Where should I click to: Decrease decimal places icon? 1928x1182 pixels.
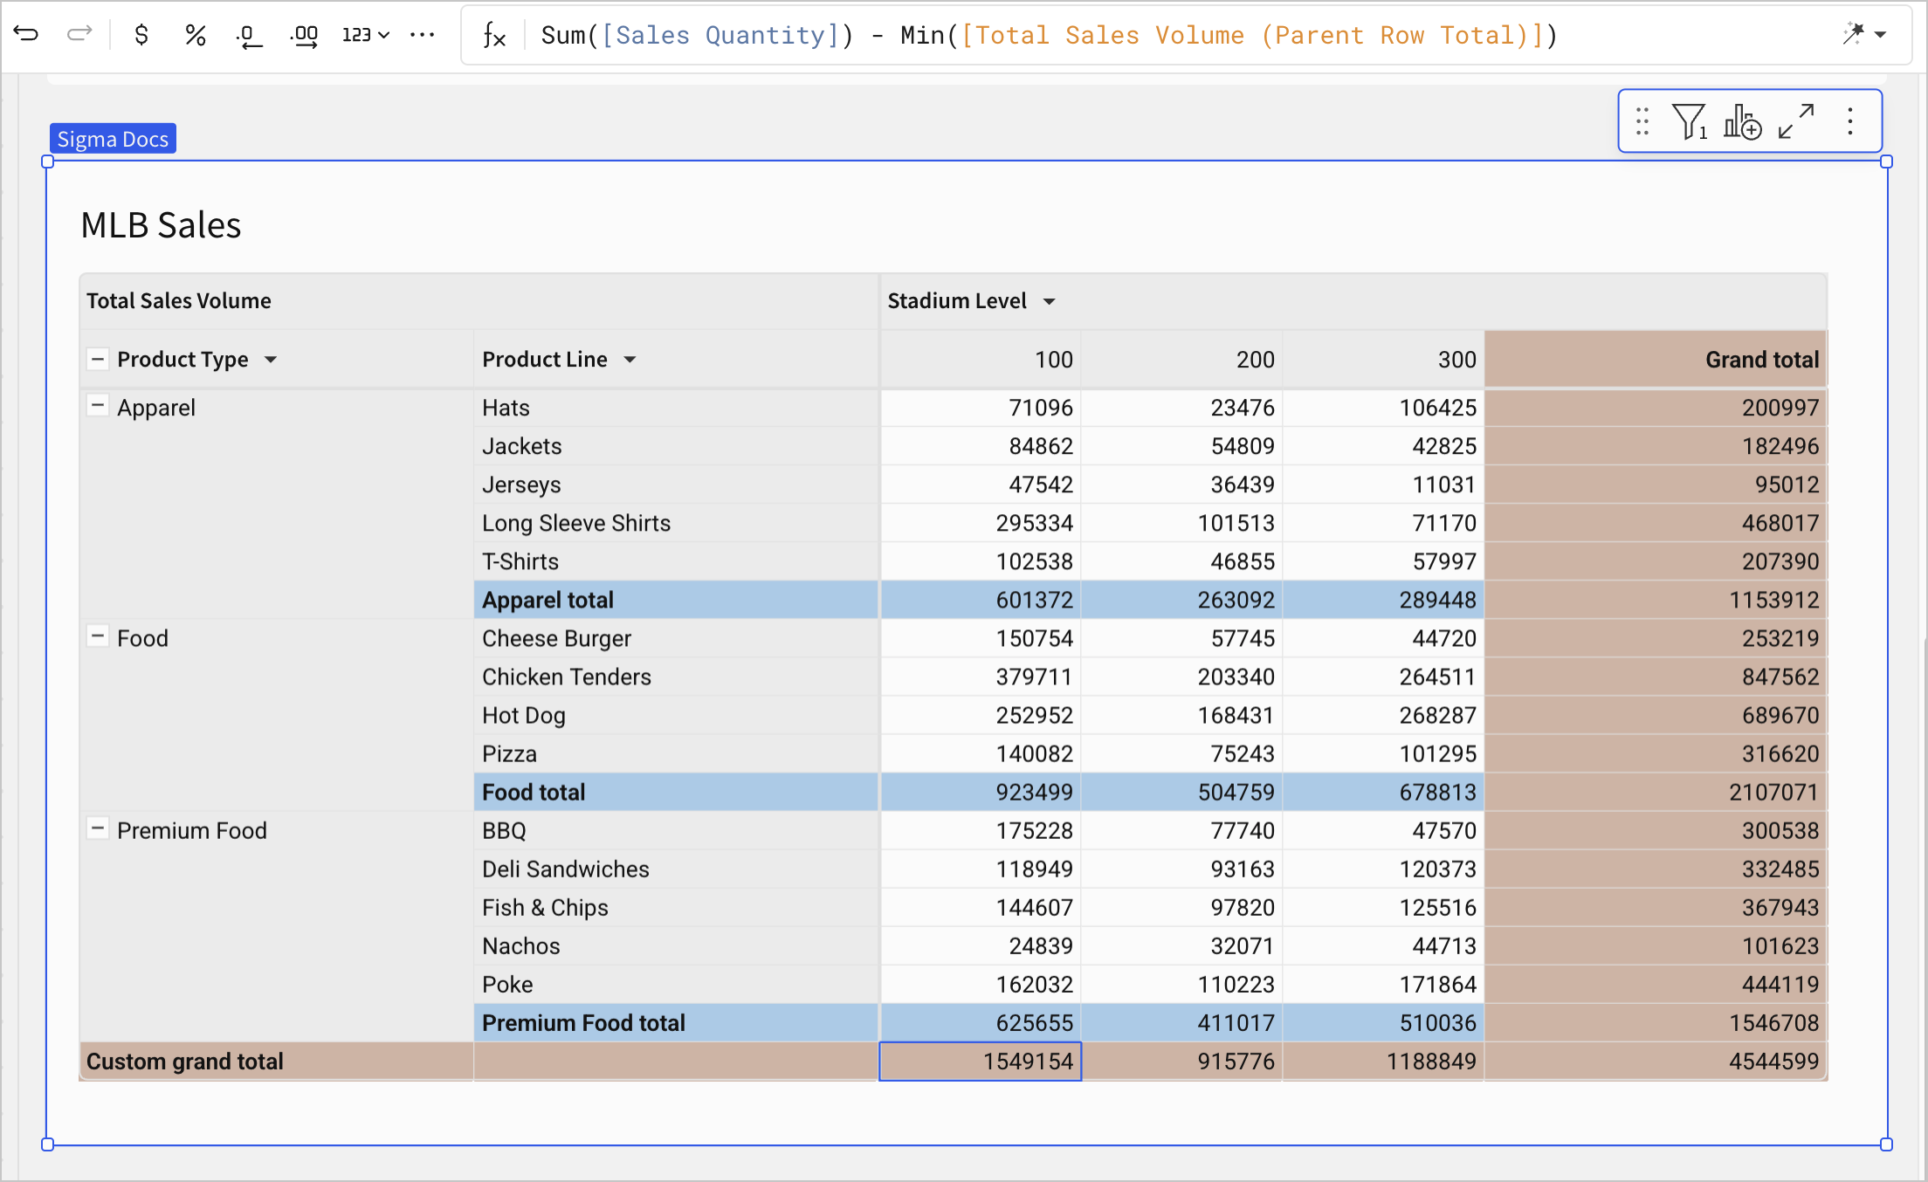click(x=249, y=36)
